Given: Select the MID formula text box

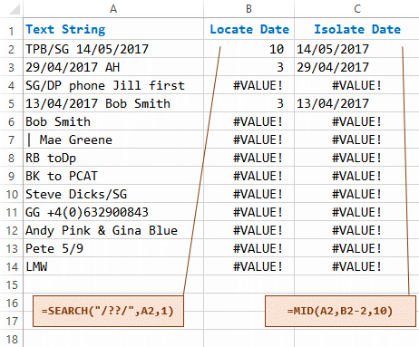Looking at the screenshot, I should click(340, 311).
